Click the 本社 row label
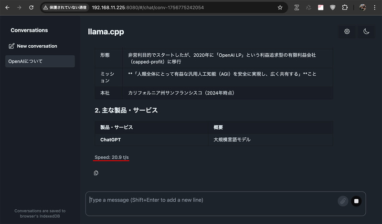 click(x=105, y=93)
